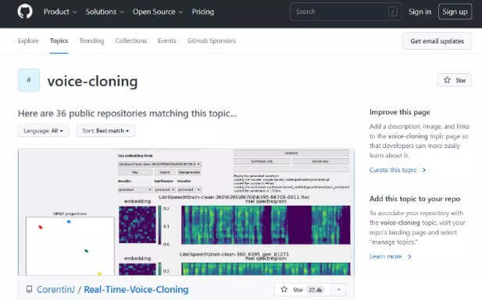This screenshot has width=482, height=300.
Task: Click the hash topic icon beside voice-cloning
Action: click(29, 80)
